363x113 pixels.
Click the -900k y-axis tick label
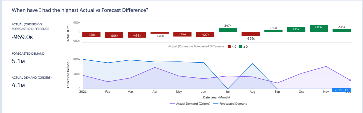[76, 41]
